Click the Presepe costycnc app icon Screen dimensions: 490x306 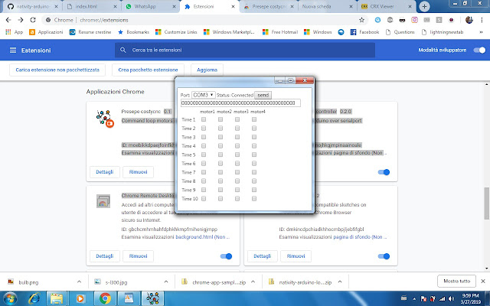pos(105,119)
